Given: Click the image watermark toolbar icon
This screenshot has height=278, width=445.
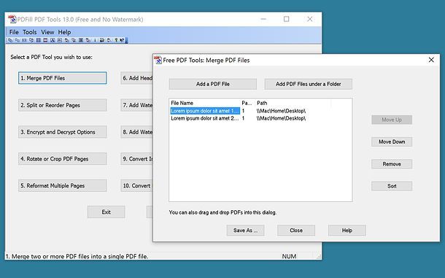Looking at the screenshot, I should [59, 40].
